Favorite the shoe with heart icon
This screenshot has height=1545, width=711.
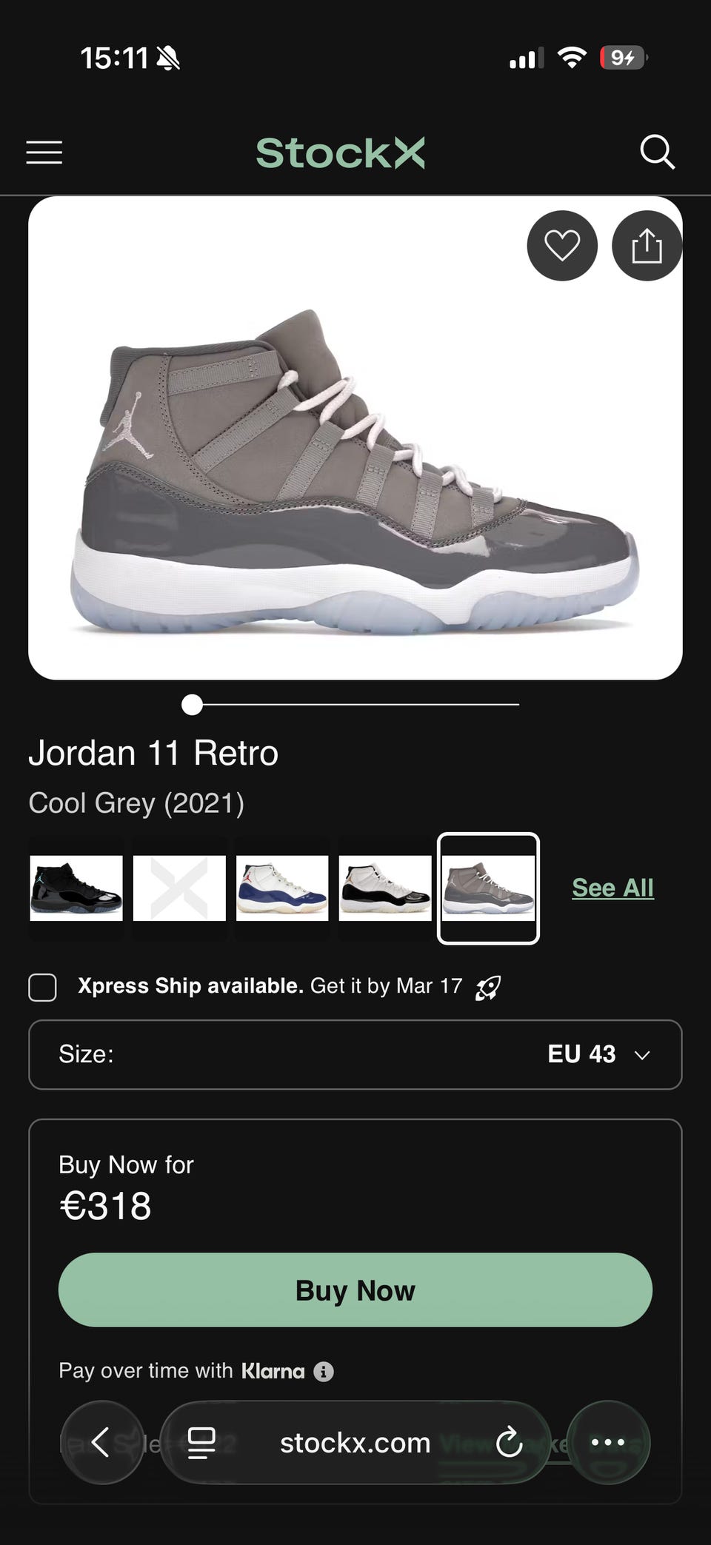[x=562, y=246]
